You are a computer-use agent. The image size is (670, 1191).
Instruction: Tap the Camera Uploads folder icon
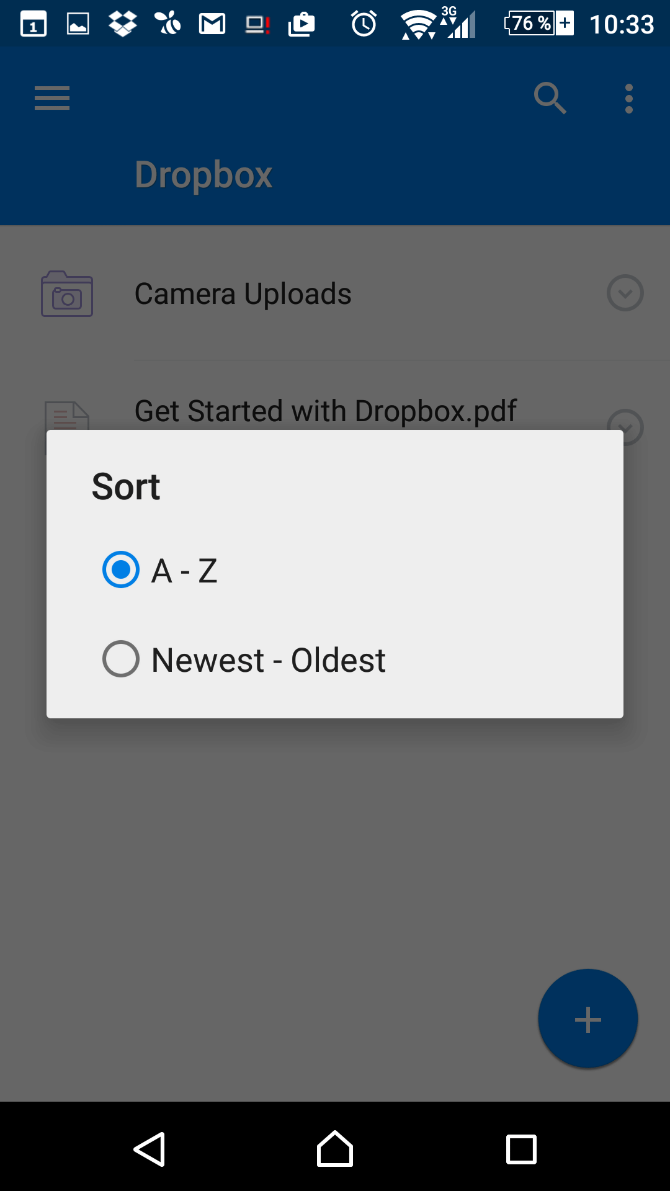click(x=67, y=294)
